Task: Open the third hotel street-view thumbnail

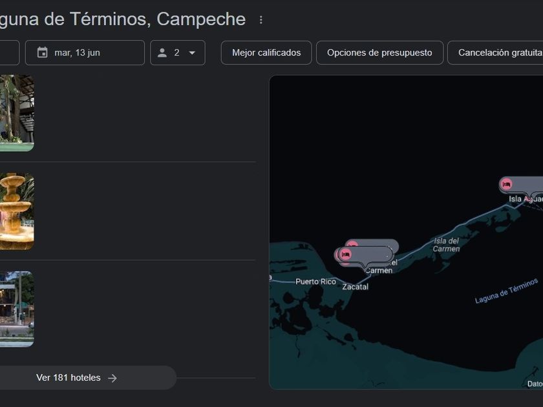Action: (17, 309)
